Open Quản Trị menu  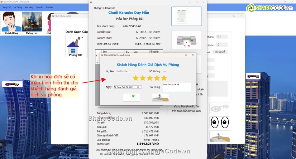click(x=40, y=7)
